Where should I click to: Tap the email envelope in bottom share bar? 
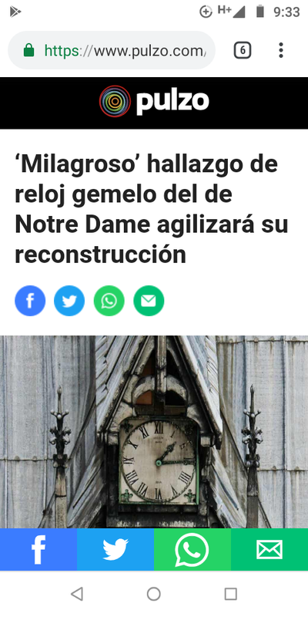pos(269,549)
